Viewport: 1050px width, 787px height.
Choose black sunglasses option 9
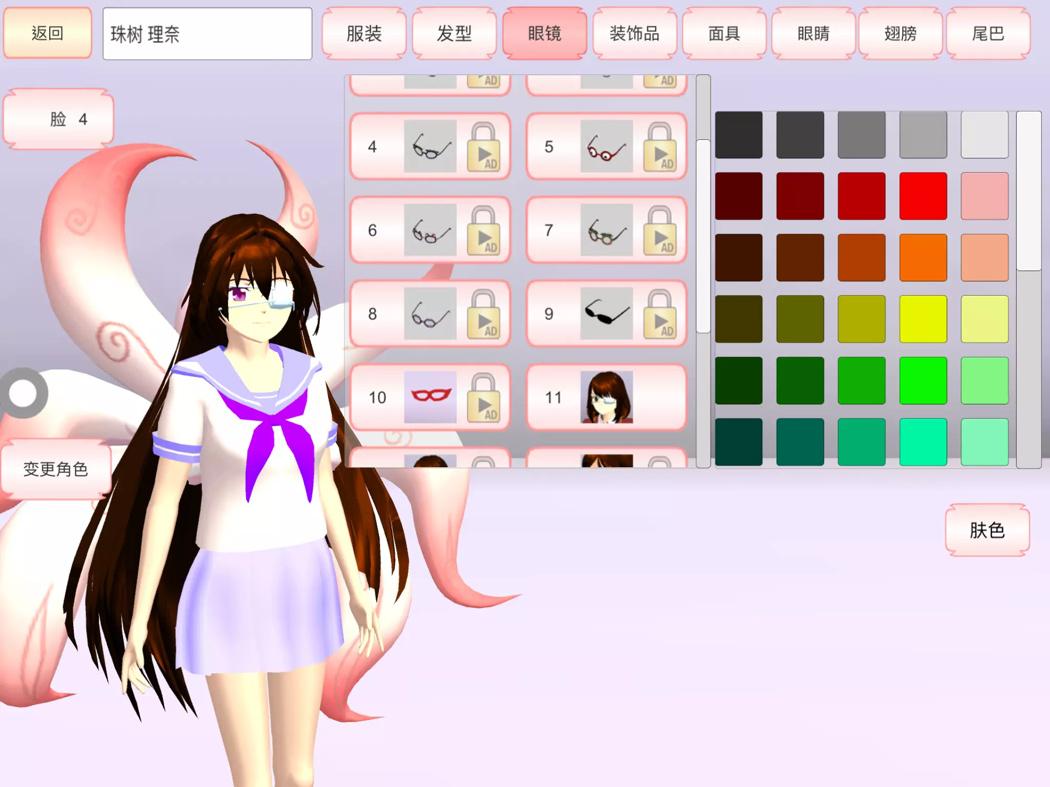coord(606,314)
